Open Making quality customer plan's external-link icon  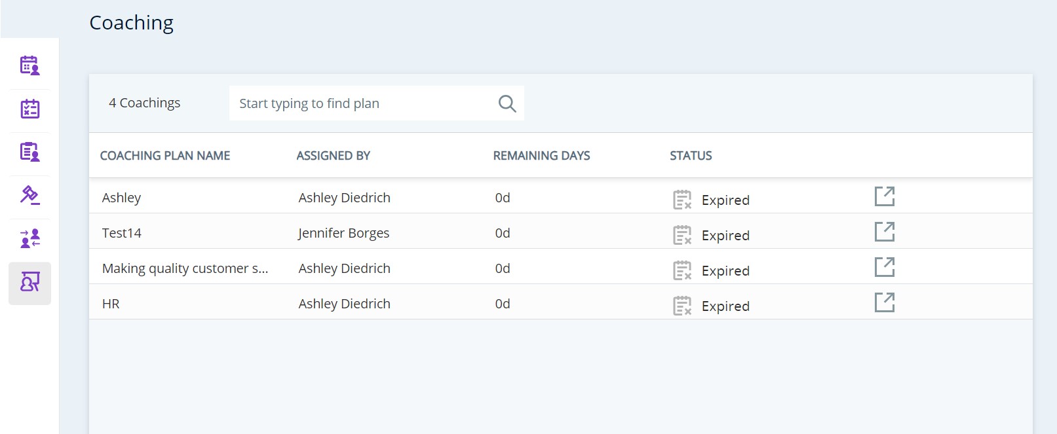click(x=884, y=267)
